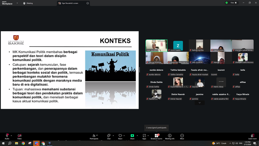259x146 pixels.
Task: Open the More options menu
Action: tap(182, 137)
